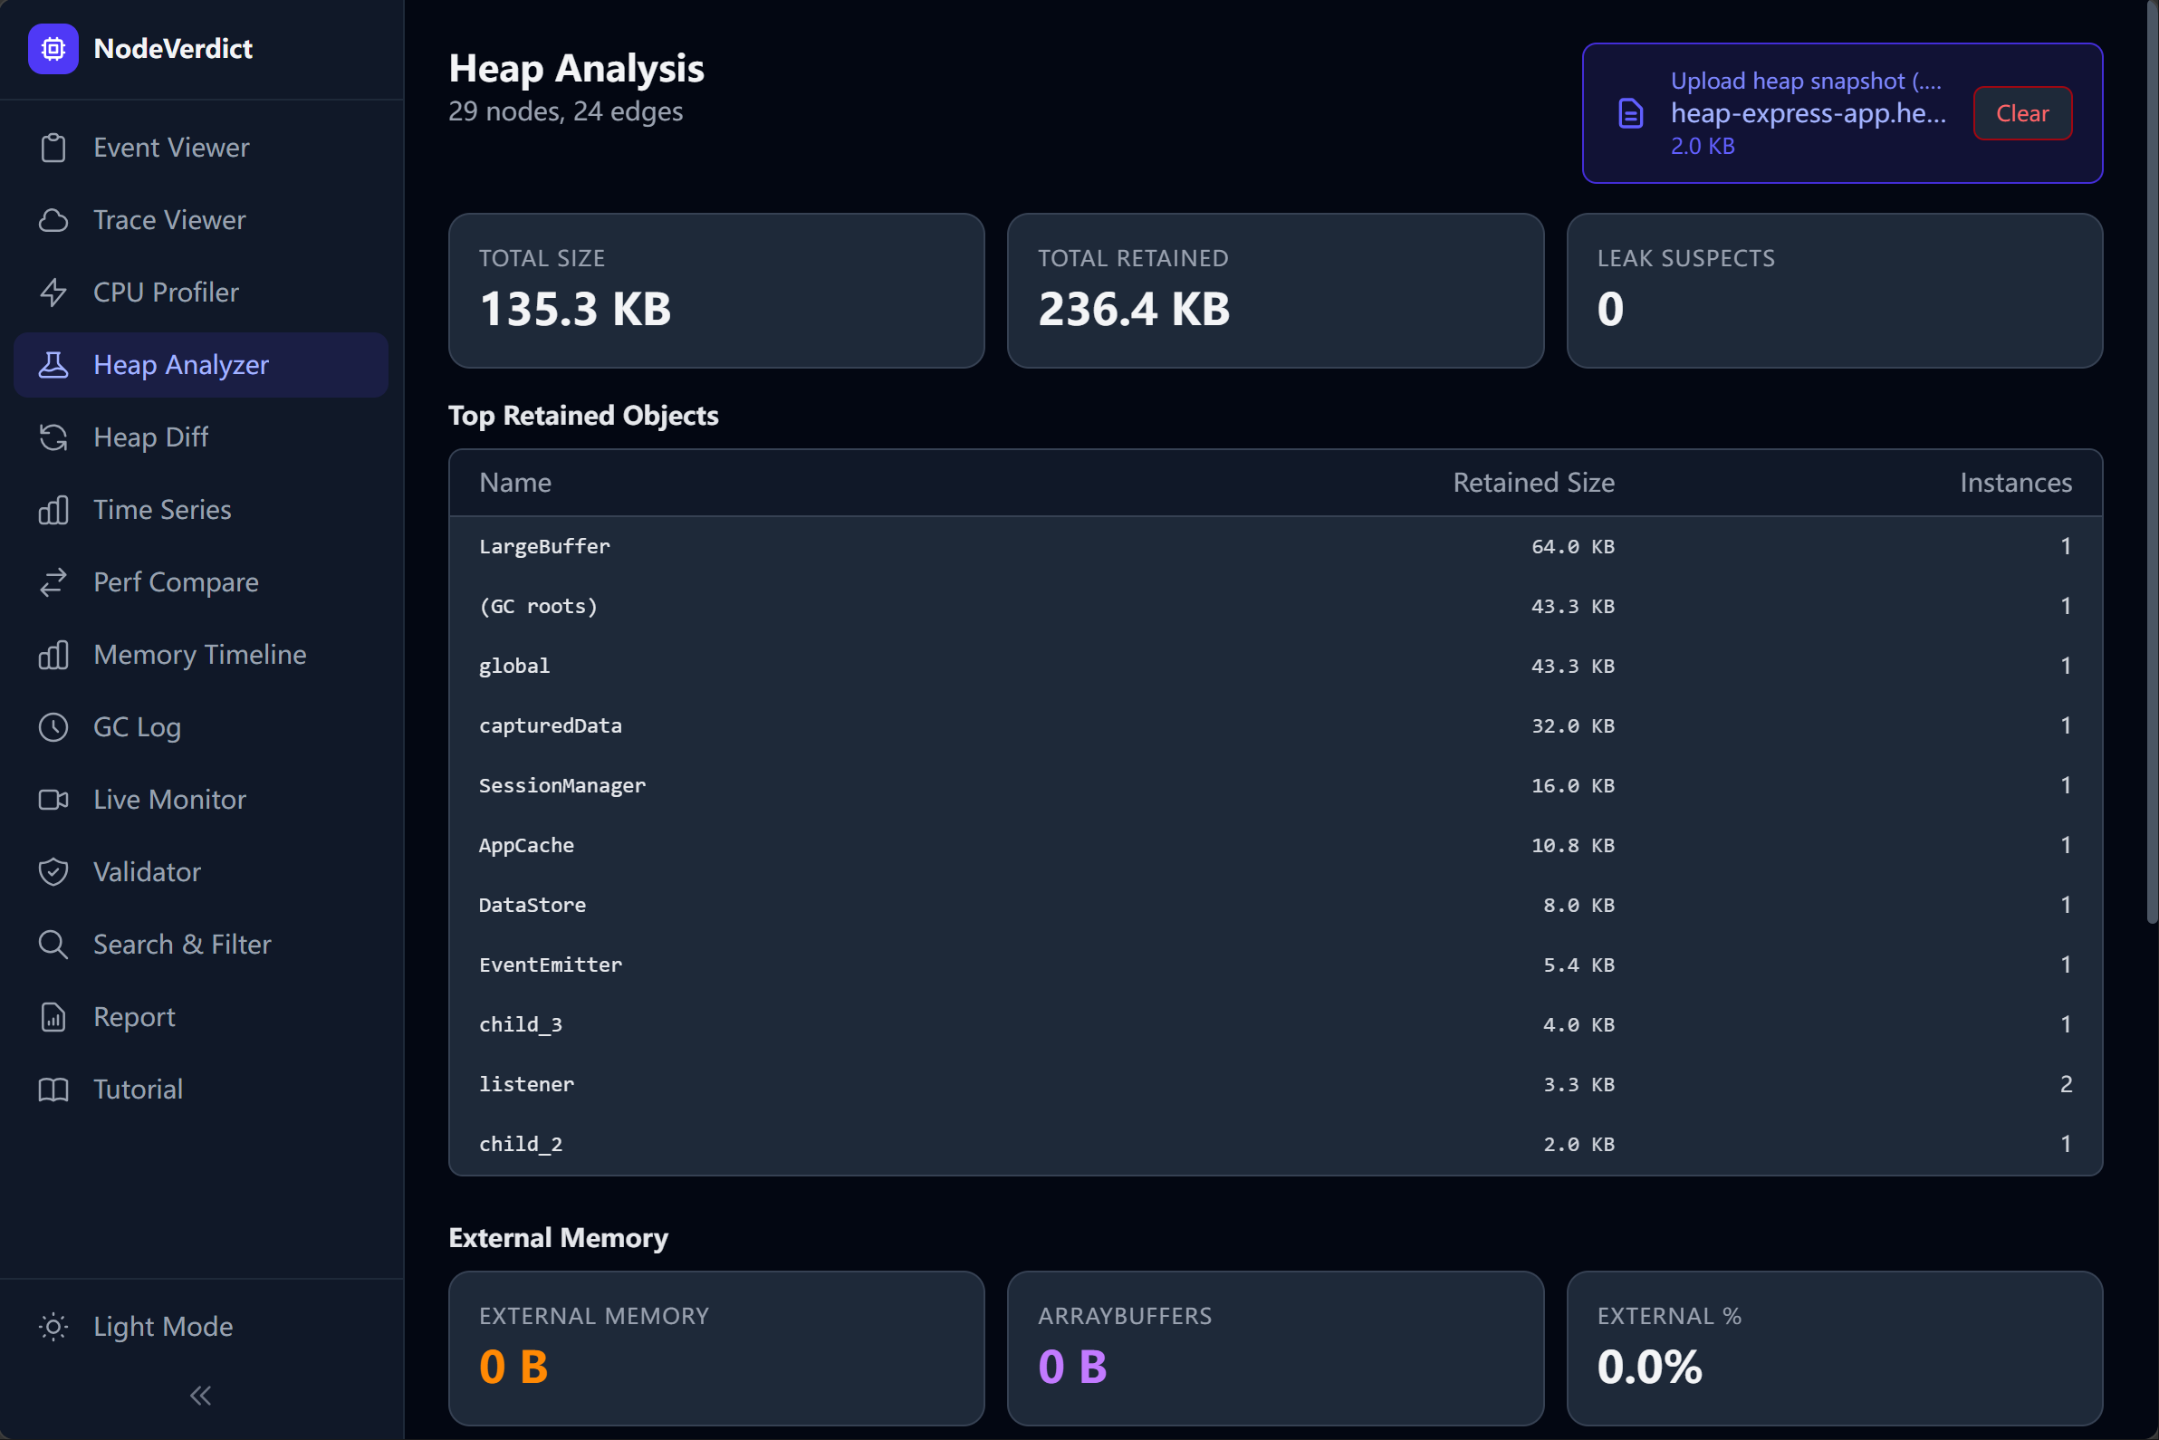Click the Instances column header
This screenshot has width=2159, height=1440.
click(2016, 483)
